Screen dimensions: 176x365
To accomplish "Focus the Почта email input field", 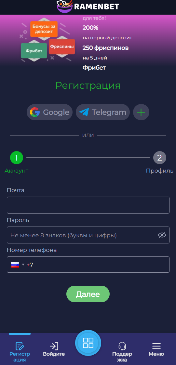I will tap(88, 205).
